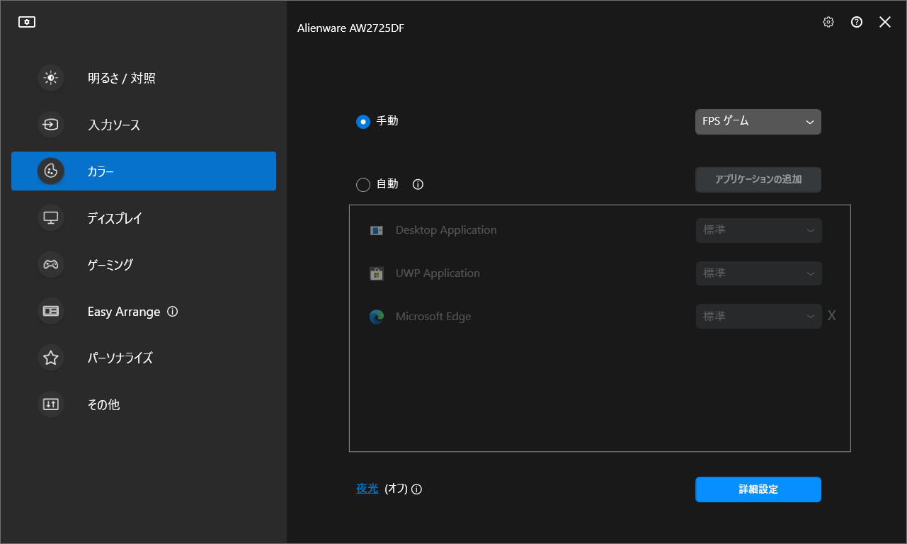The height and width of the screenshot is (544, 907).
Task: Click the アプリケーションの追加 button
Action: pyautogui.click(x=758, y=180)
